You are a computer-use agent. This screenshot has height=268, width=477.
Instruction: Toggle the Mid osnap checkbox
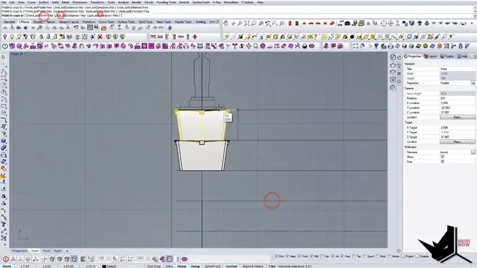pos(311,256)
